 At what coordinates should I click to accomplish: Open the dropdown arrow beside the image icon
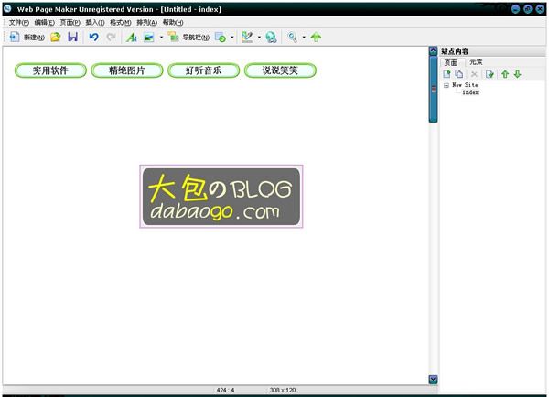pos(161,37)
